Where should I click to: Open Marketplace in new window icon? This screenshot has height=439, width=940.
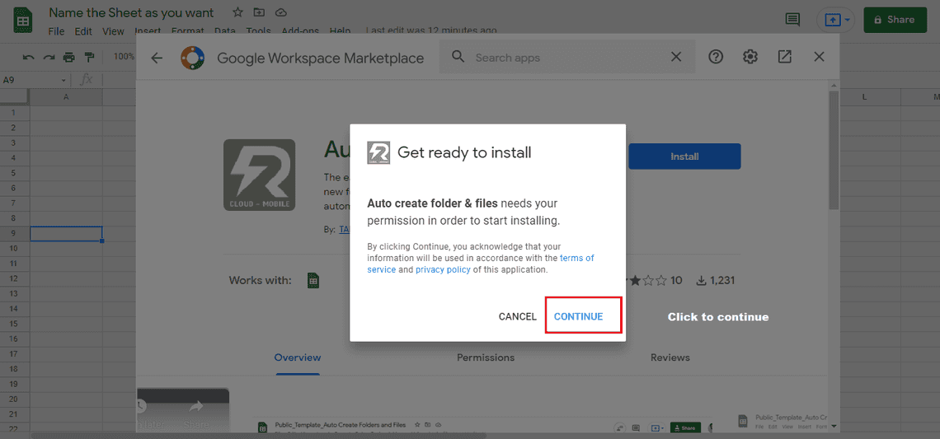click(784, 57)
